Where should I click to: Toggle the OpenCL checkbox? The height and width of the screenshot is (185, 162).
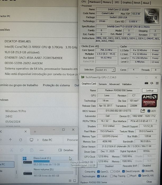[98, 172]
